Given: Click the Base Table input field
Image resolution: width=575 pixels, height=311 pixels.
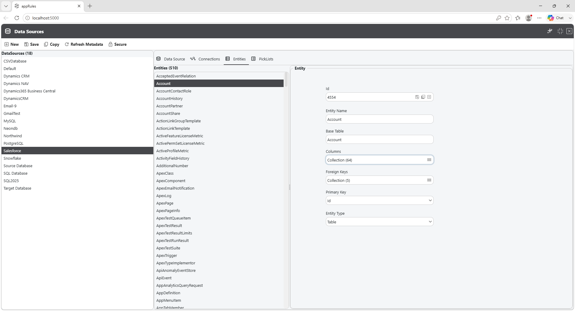Looking at the screenshot, I should click(x=379, y=139).
